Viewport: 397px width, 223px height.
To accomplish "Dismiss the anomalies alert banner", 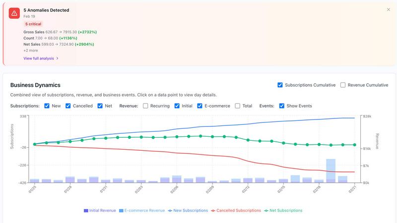I will tap(388, 9).
